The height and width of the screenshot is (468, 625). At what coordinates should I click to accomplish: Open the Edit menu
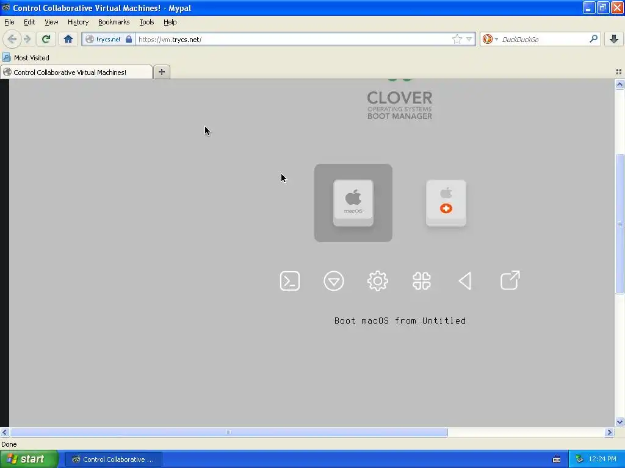[x=29, y=22]
